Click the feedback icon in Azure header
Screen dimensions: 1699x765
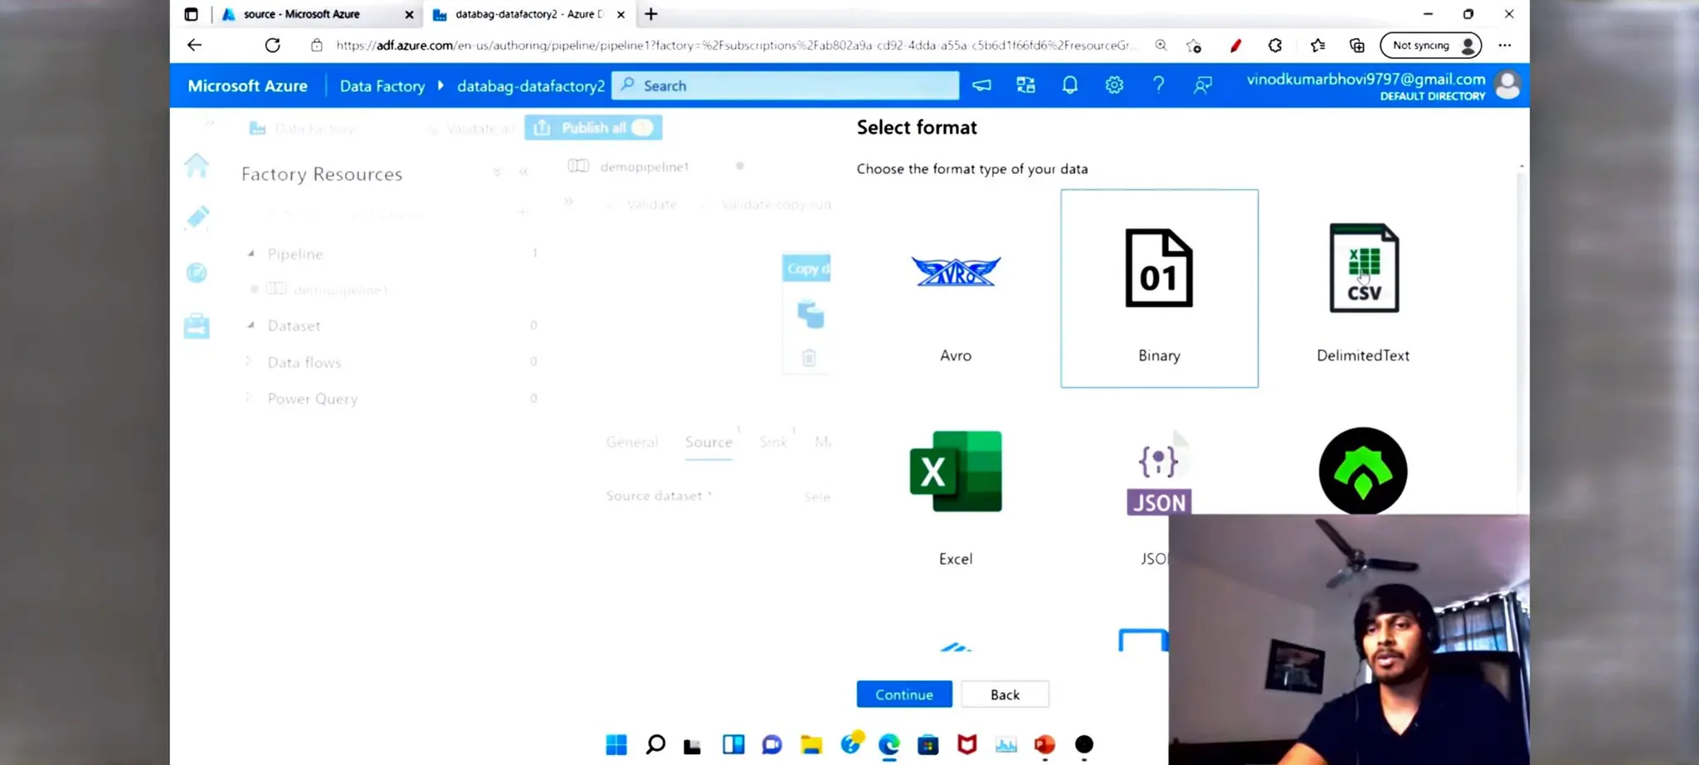(x=1202, y=85)
